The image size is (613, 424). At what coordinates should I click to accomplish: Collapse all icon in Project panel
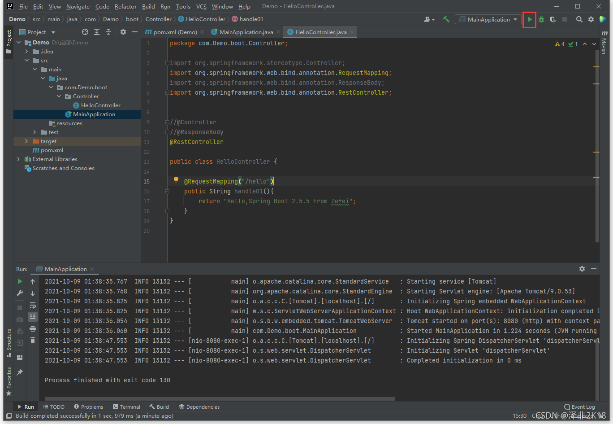pos(108,32)
